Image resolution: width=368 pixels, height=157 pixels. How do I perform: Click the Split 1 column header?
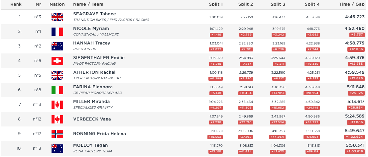(216, 4)
